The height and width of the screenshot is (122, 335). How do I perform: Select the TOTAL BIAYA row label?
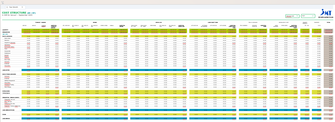(x=6, y=93)
